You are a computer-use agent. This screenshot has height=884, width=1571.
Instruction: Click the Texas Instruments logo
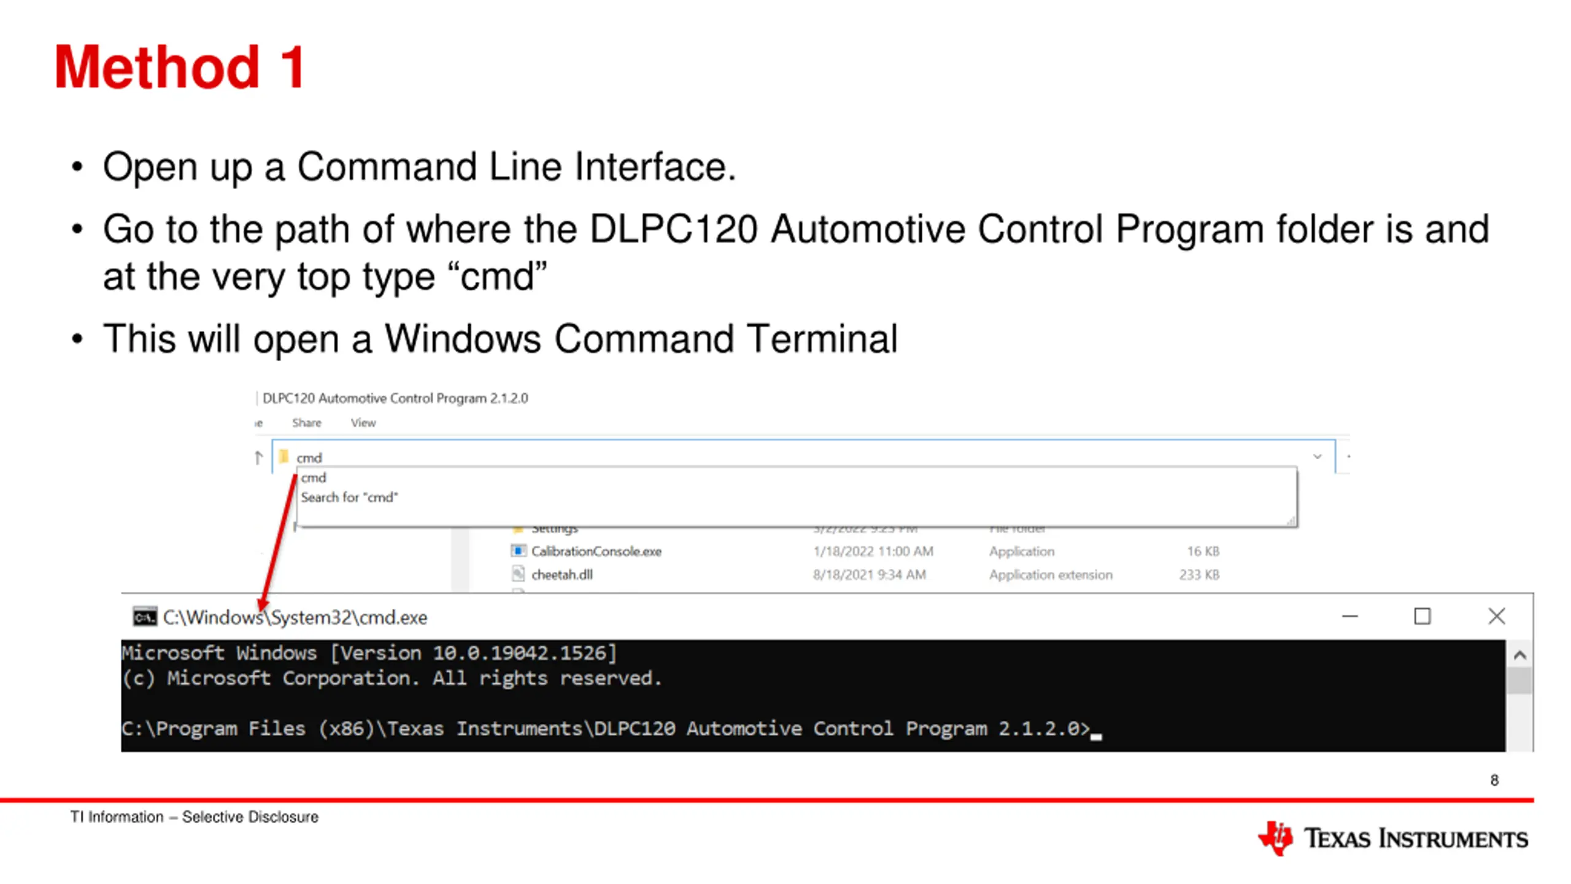tap(1392, 838)
